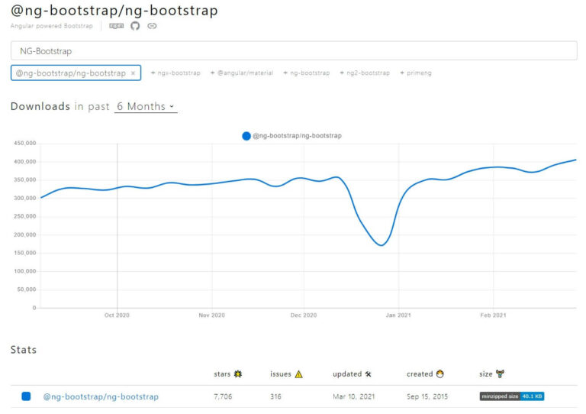Image resolution: width=586 pixels, height=414 pixels.
Task: Click the minzipped size 40.1 KB badge
Action: (x=511, y=396)
